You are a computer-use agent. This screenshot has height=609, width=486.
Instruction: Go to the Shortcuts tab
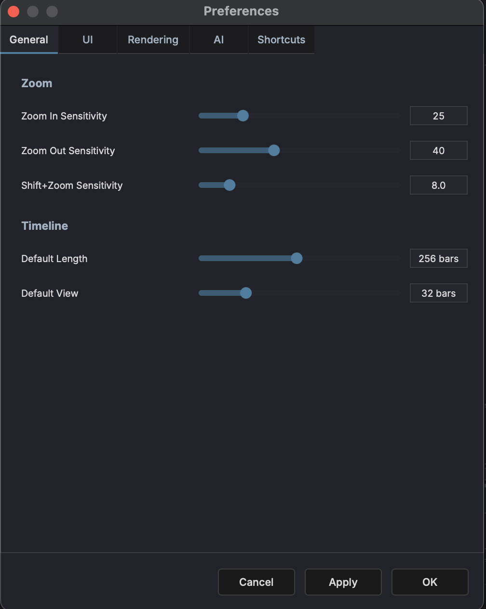[x=281, y=40]
